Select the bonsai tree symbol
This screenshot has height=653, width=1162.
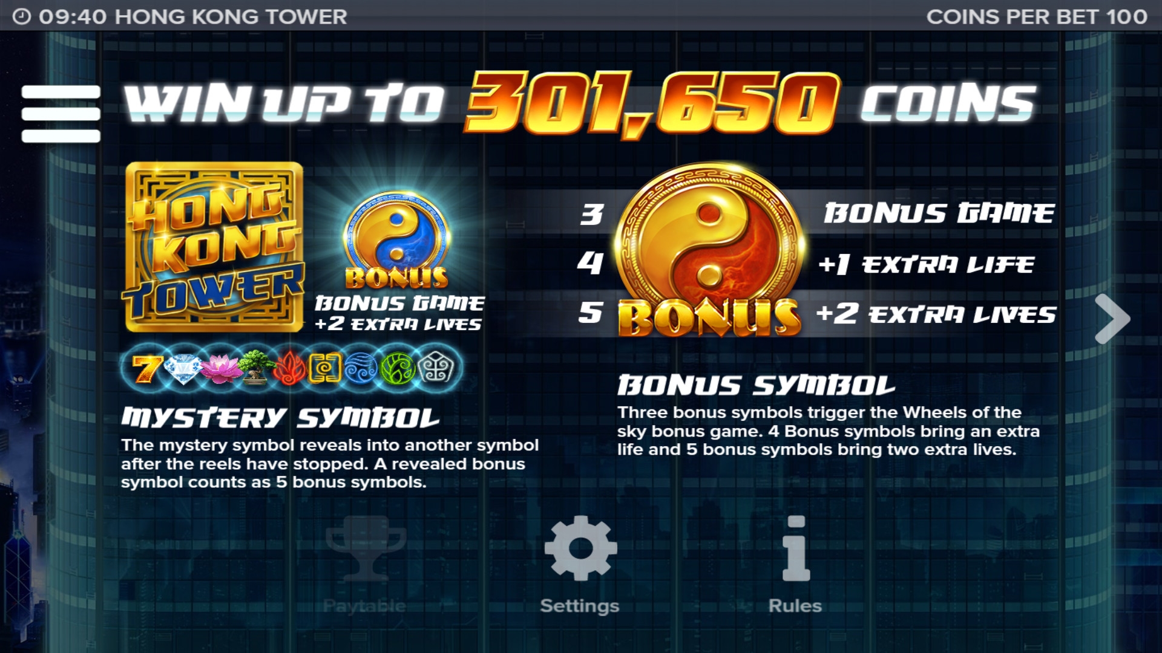(254, 368)
